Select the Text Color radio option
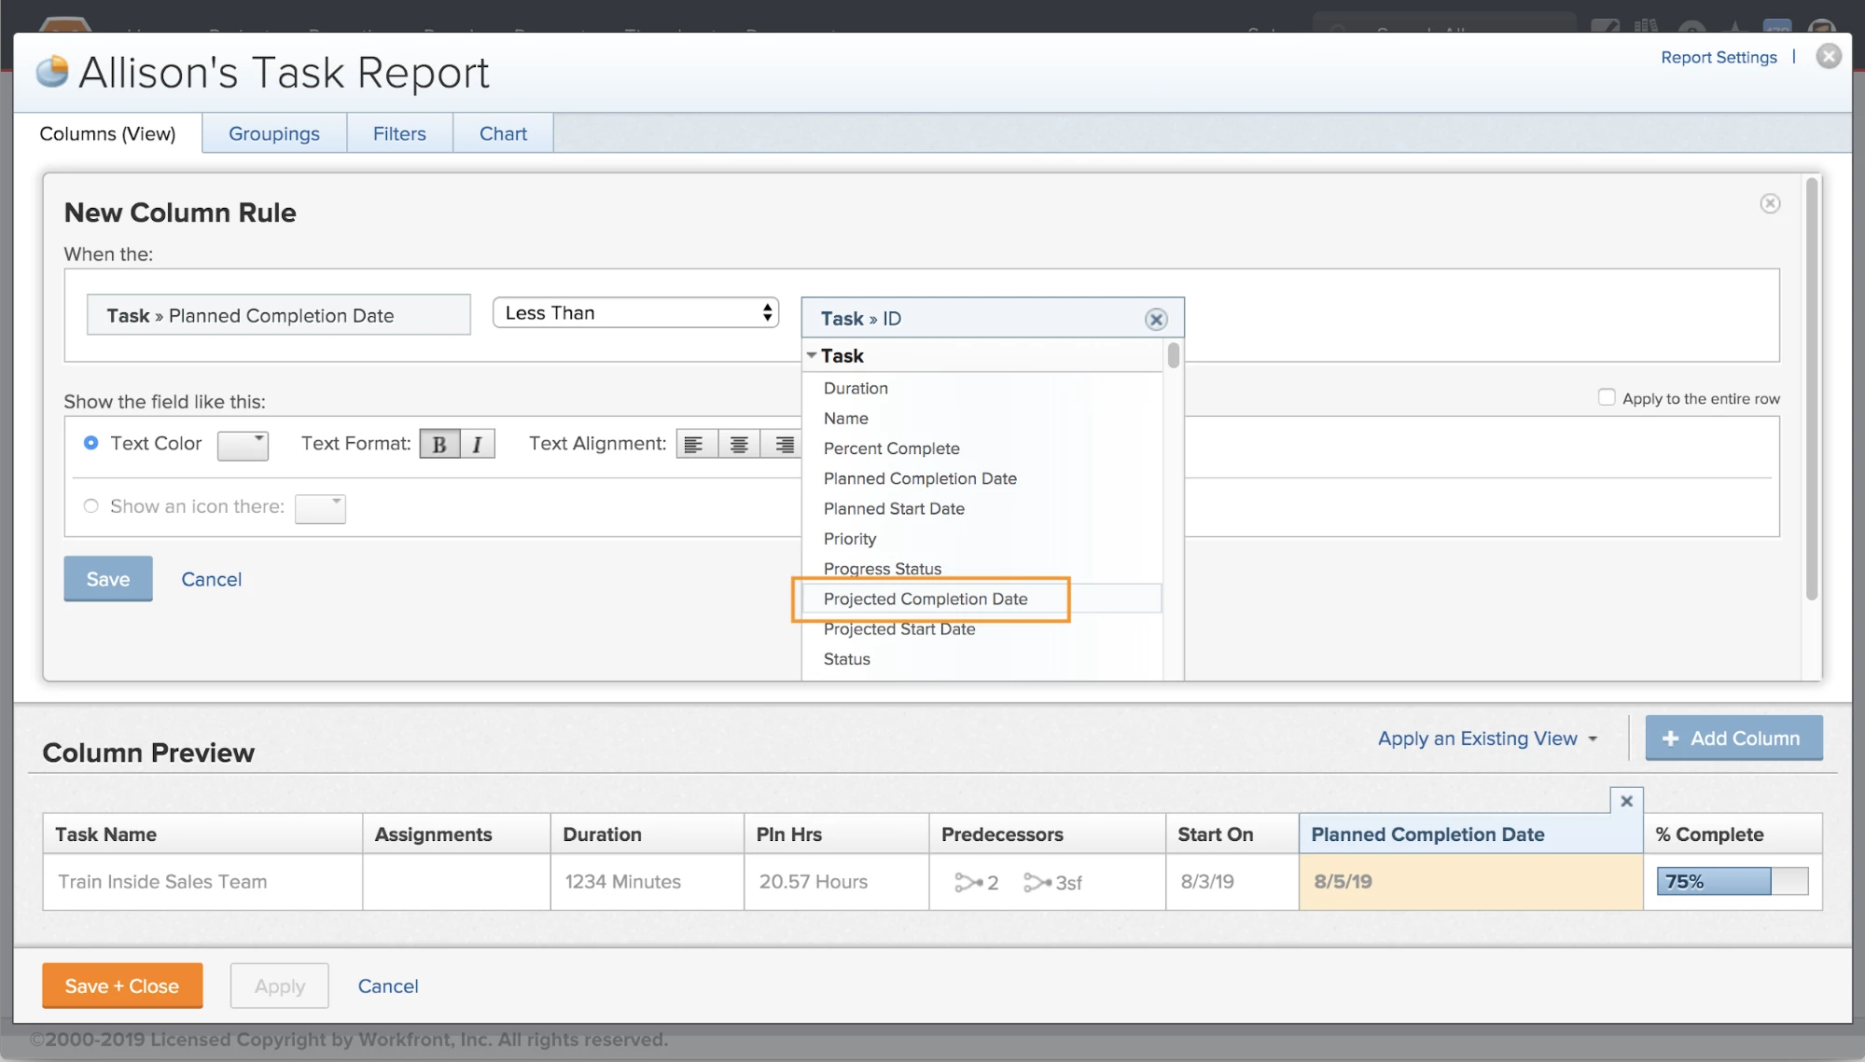 (90, 443)
